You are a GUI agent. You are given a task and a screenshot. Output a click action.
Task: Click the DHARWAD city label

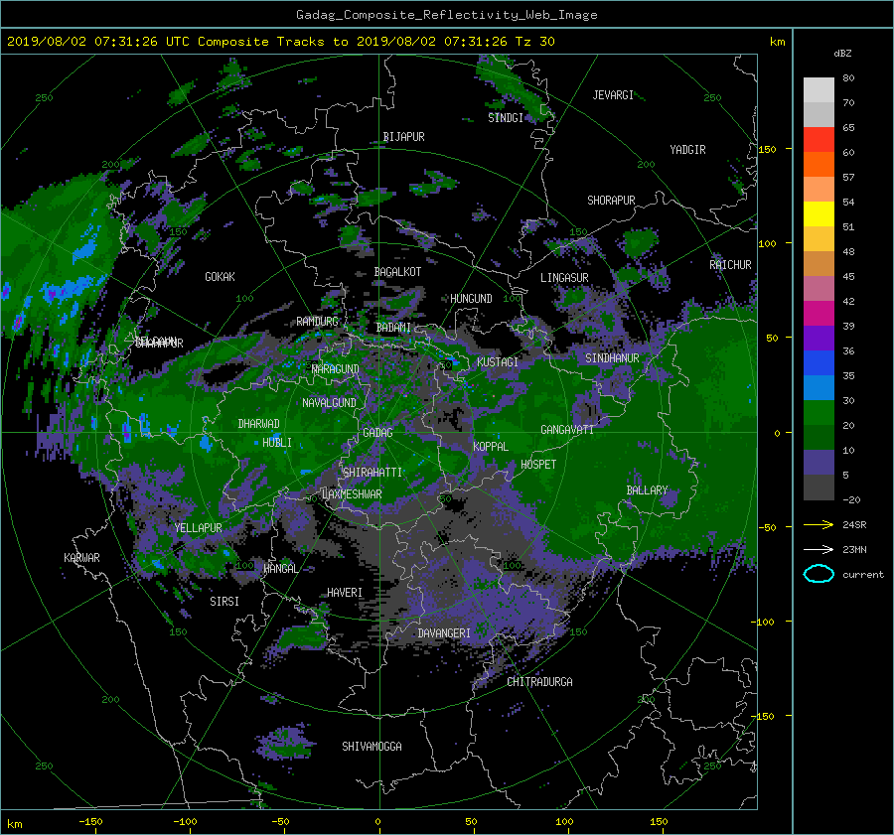point(259,424)
